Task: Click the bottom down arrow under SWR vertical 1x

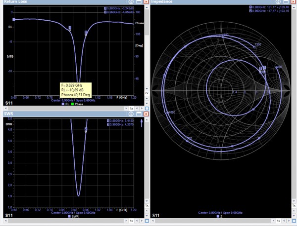Action: coord(147,216)
